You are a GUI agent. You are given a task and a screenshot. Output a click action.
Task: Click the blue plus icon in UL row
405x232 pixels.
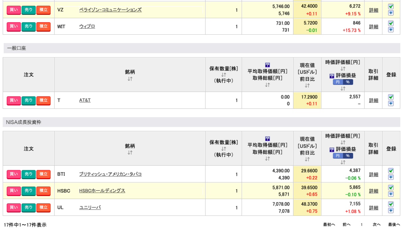(x=391, y=210)
